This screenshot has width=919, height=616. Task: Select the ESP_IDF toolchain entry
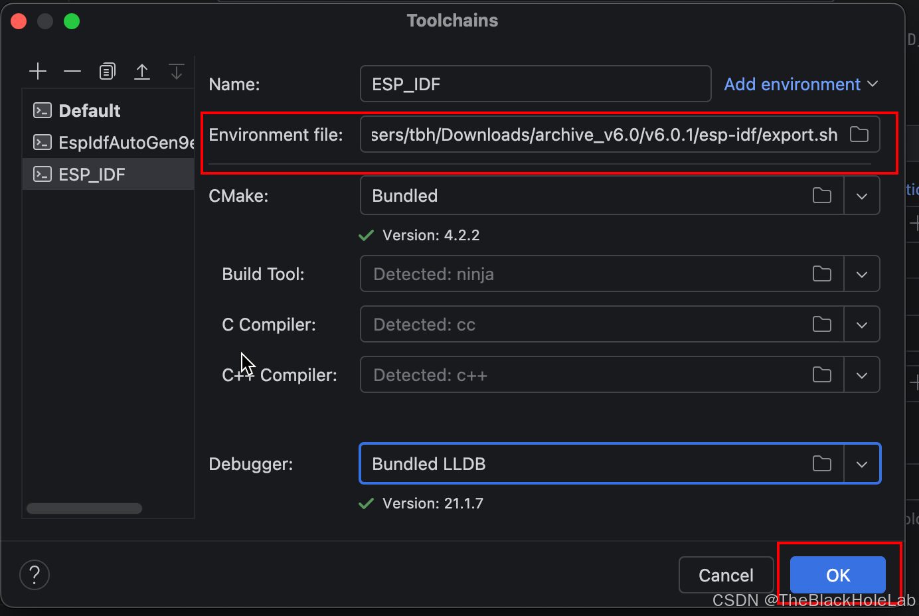tap(108, 174)
